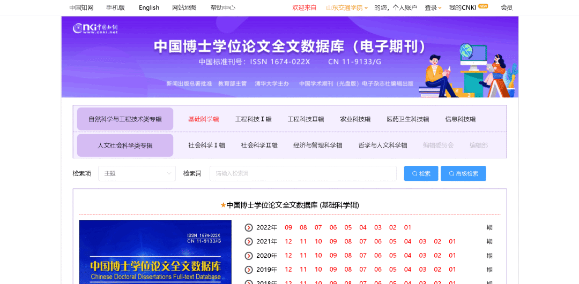Viewport: 579px width, 284px height.
Task: Click the 检索 search button
Action: (x=421, y=173)
